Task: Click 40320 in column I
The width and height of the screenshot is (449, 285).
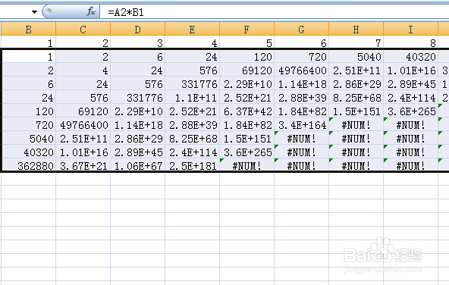Action: [x=410, y=57]
